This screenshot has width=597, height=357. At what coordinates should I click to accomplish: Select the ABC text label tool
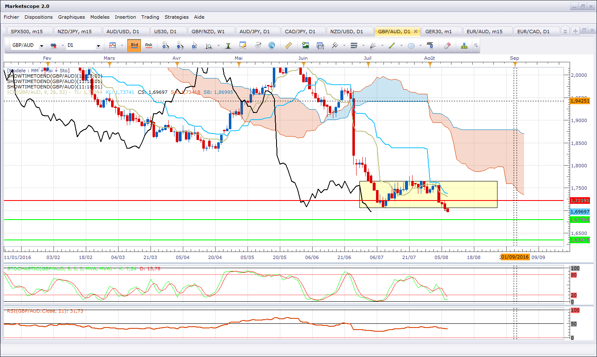click(x=430, y=46)
